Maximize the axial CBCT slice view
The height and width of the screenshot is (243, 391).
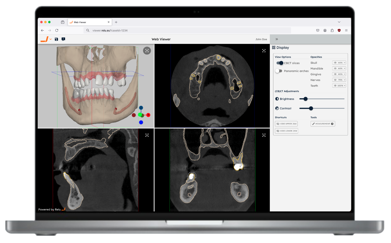point(264,51)
